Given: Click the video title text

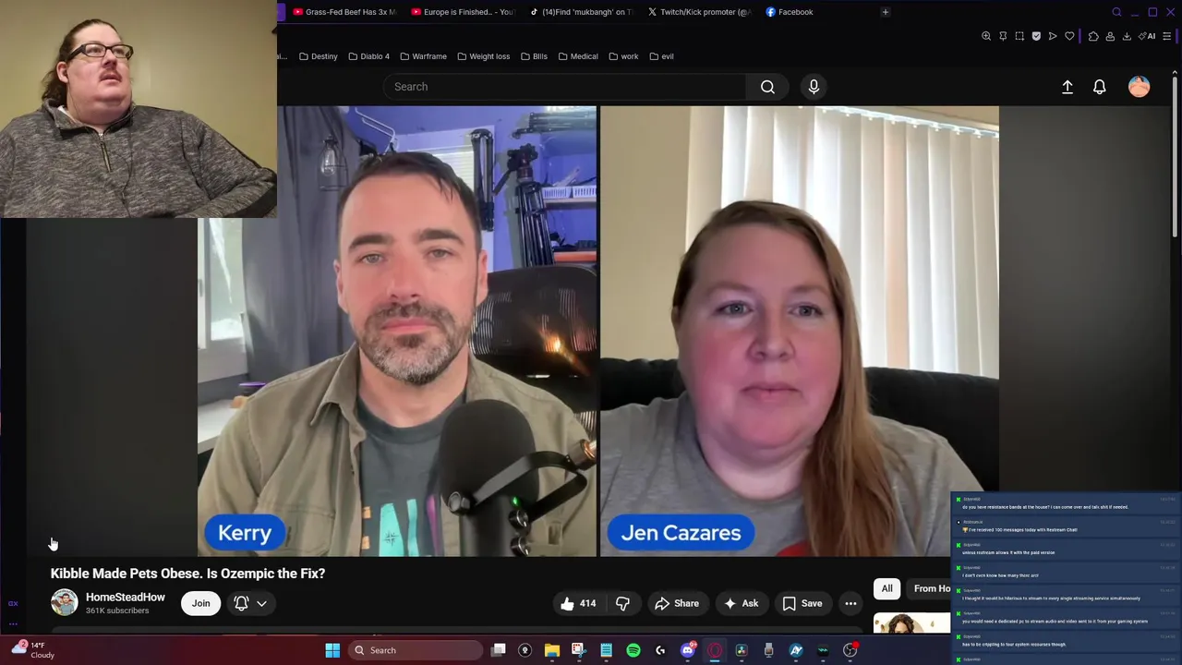Looking at the screenshot, I should tap(187, 574).
